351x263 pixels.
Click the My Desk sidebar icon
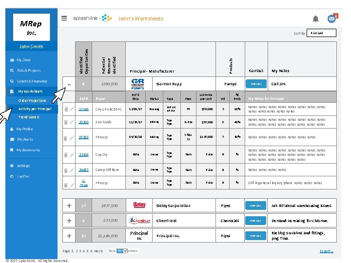pyautogui.click(x=12, y=60)
